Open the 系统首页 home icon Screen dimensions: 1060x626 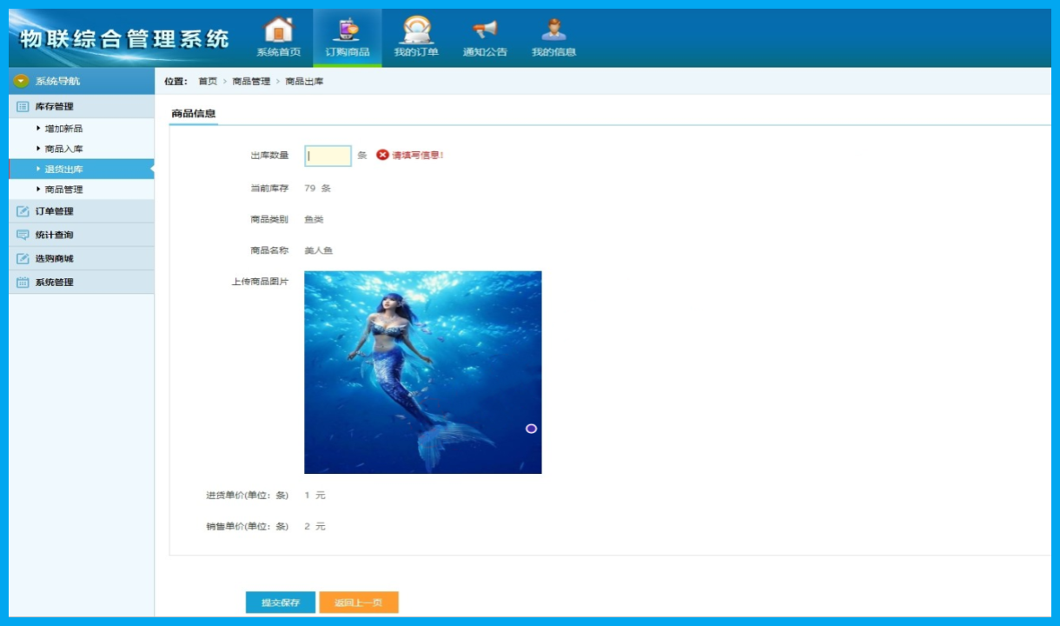(278, 30)
